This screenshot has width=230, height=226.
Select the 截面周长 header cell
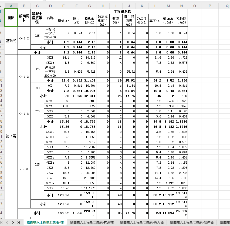point(24,18)
